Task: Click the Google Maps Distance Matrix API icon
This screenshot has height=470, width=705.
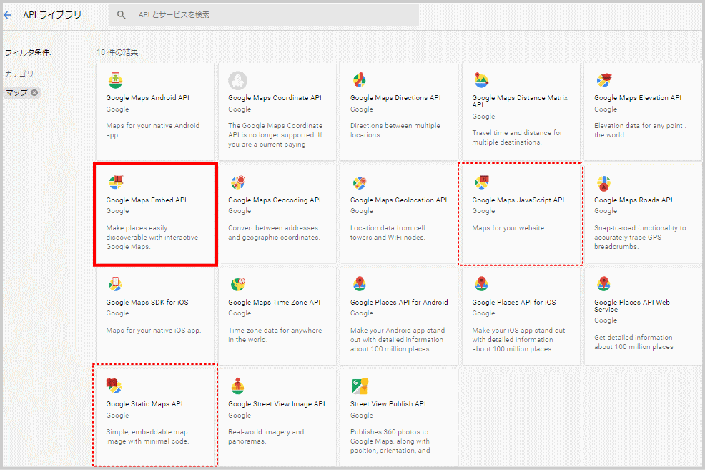Action: (x=481, y=80)
